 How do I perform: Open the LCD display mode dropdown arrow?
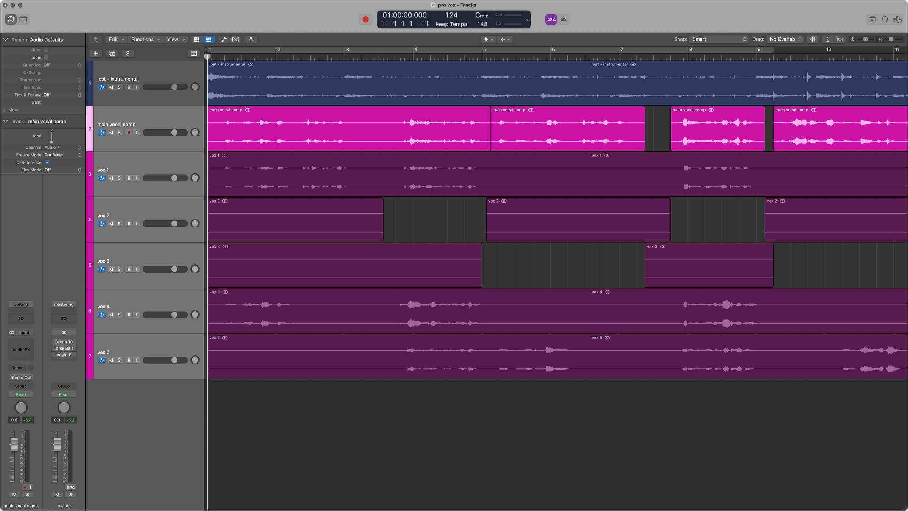tap(527, 20)
